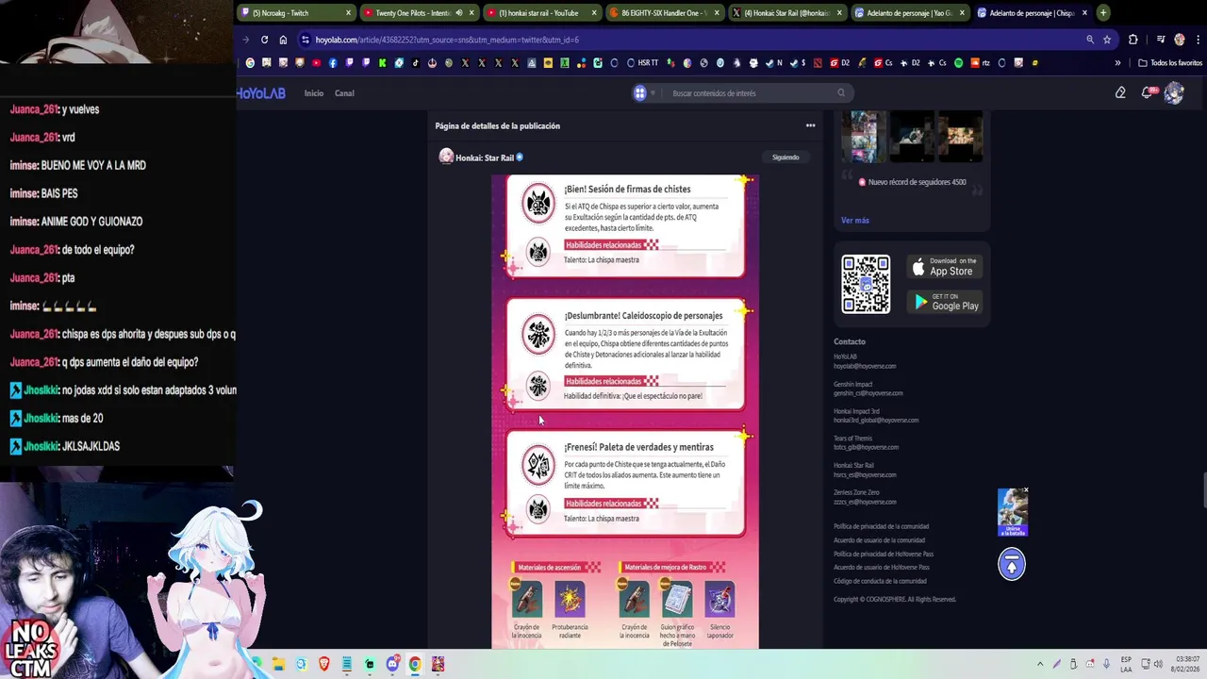Viewport: 1207px width, 679px height.
Task: Click the address bar URL
Action: (448, 40)
